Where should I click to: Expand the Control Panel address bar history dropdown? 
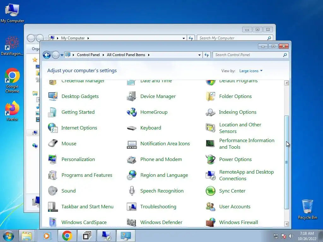pyautogui.click(x=199, y=55)
